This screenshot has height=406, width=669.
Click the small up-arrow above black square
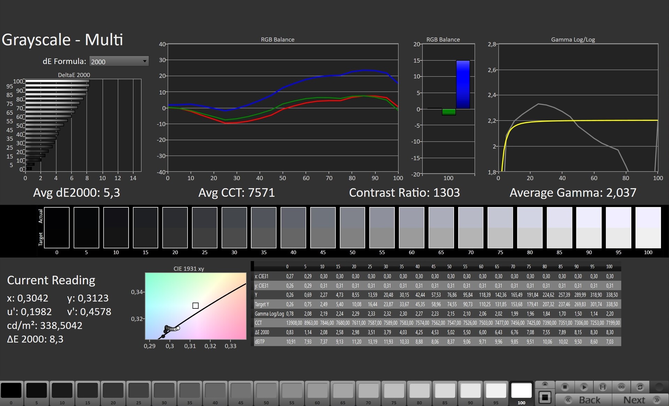(x=545, y=384)
